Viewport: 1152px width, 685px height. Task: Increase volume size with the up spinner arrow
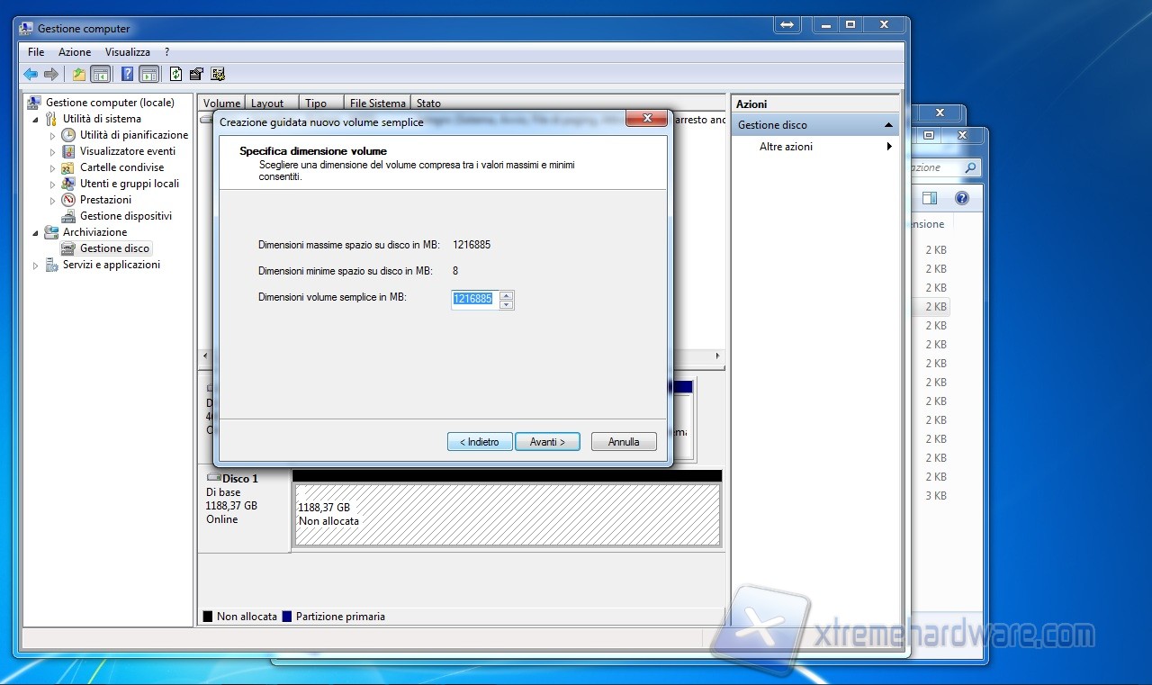tap(506, 294)
